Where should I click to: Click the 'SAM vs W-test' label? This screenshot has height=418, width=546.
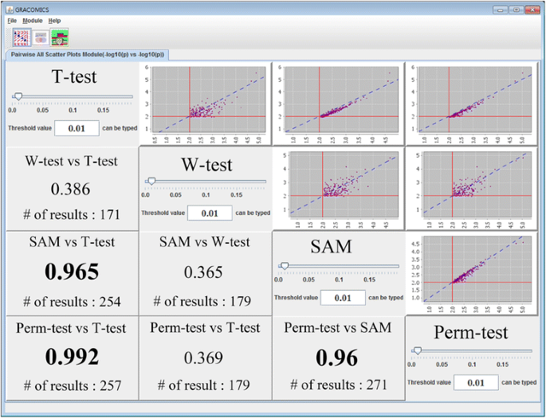pyautogui.click(x=204, y=242)
